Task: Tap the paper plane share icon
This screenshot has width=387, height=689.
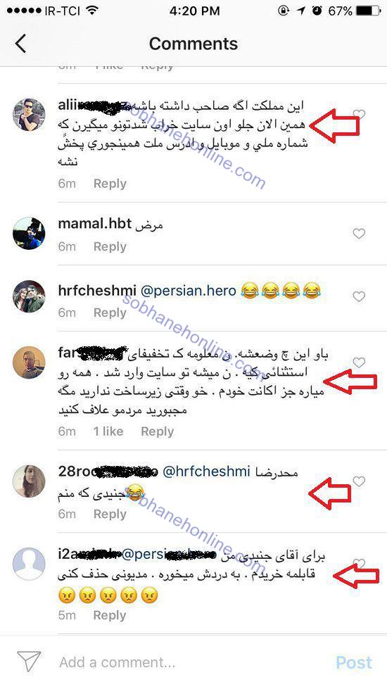Action: point(29,662)
